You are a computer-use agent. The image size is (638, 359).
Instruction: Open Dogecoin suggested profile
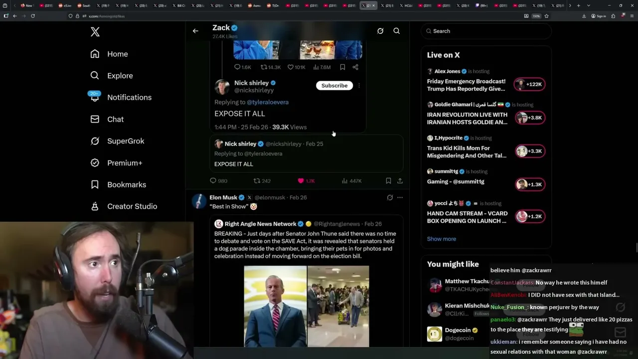[458, 330]
